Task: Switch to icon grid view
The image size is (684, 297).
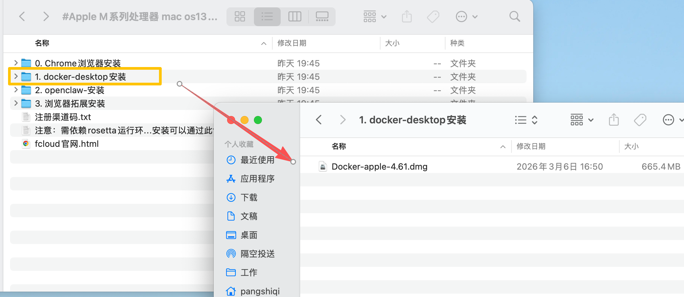Action: point(240,16)
